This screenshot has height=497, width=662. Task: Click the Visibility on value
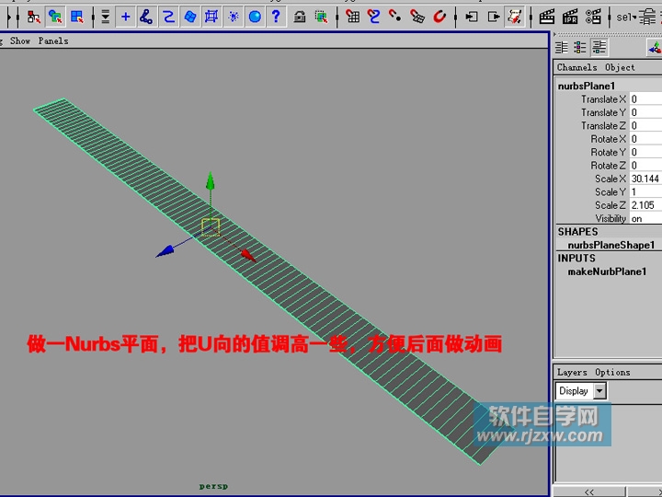point(645,218)
